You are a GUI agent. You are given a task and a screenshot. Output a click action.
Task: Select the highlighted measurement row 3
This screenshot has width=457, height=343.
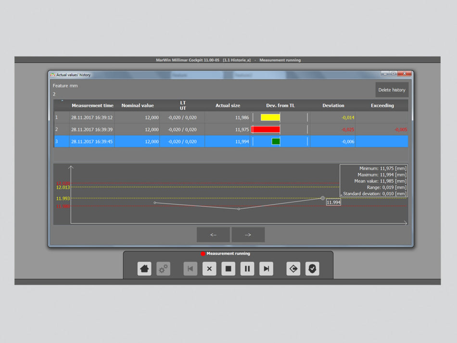point(144,141)
